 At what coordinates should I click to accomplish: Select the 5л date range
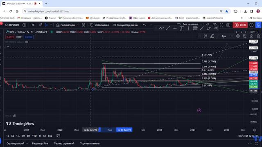click(45, 136)
